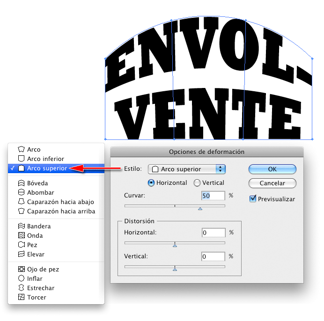Click the Bóveda warp shape icon
The height and width of the screenshot is (321, 324).
tap(21, 183)
